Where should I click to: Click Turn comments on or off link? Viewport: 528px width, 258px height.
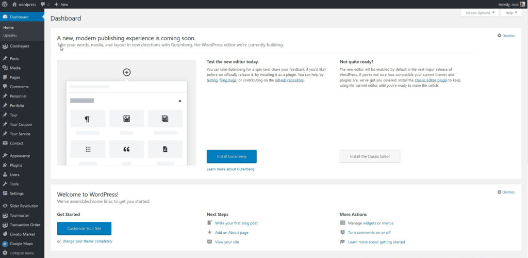click(x=369, y=232)
